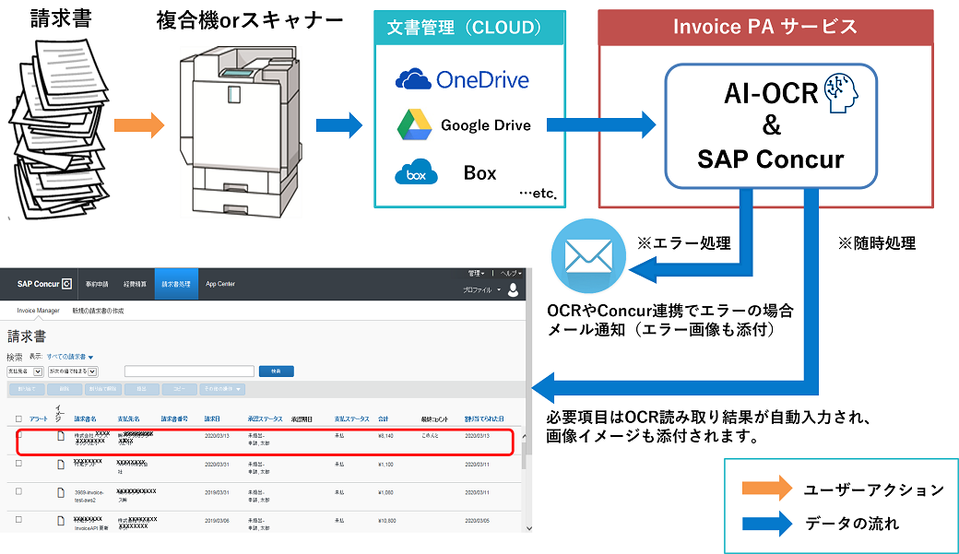Check the box for 3989-invoice-test-aws2 row

[x=18, y=491]
